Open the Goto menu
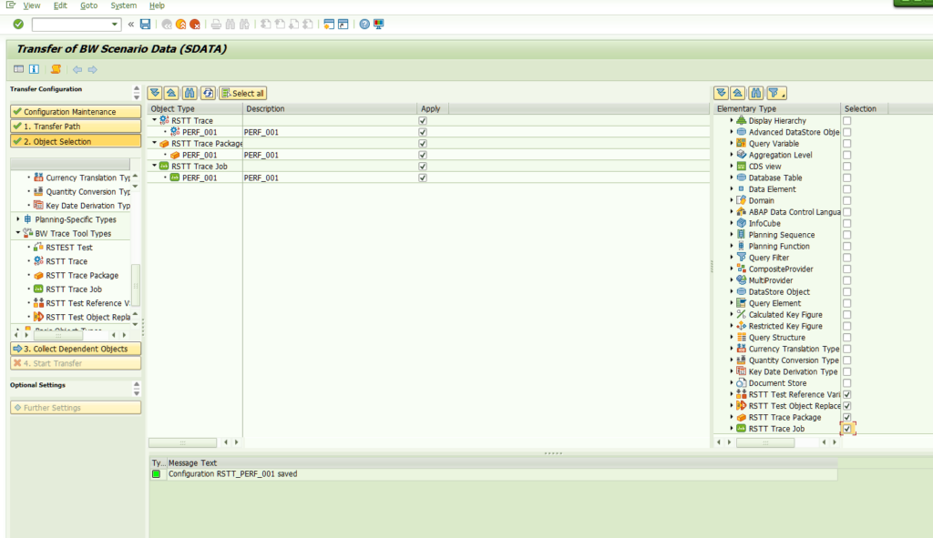 coord(88,5)
